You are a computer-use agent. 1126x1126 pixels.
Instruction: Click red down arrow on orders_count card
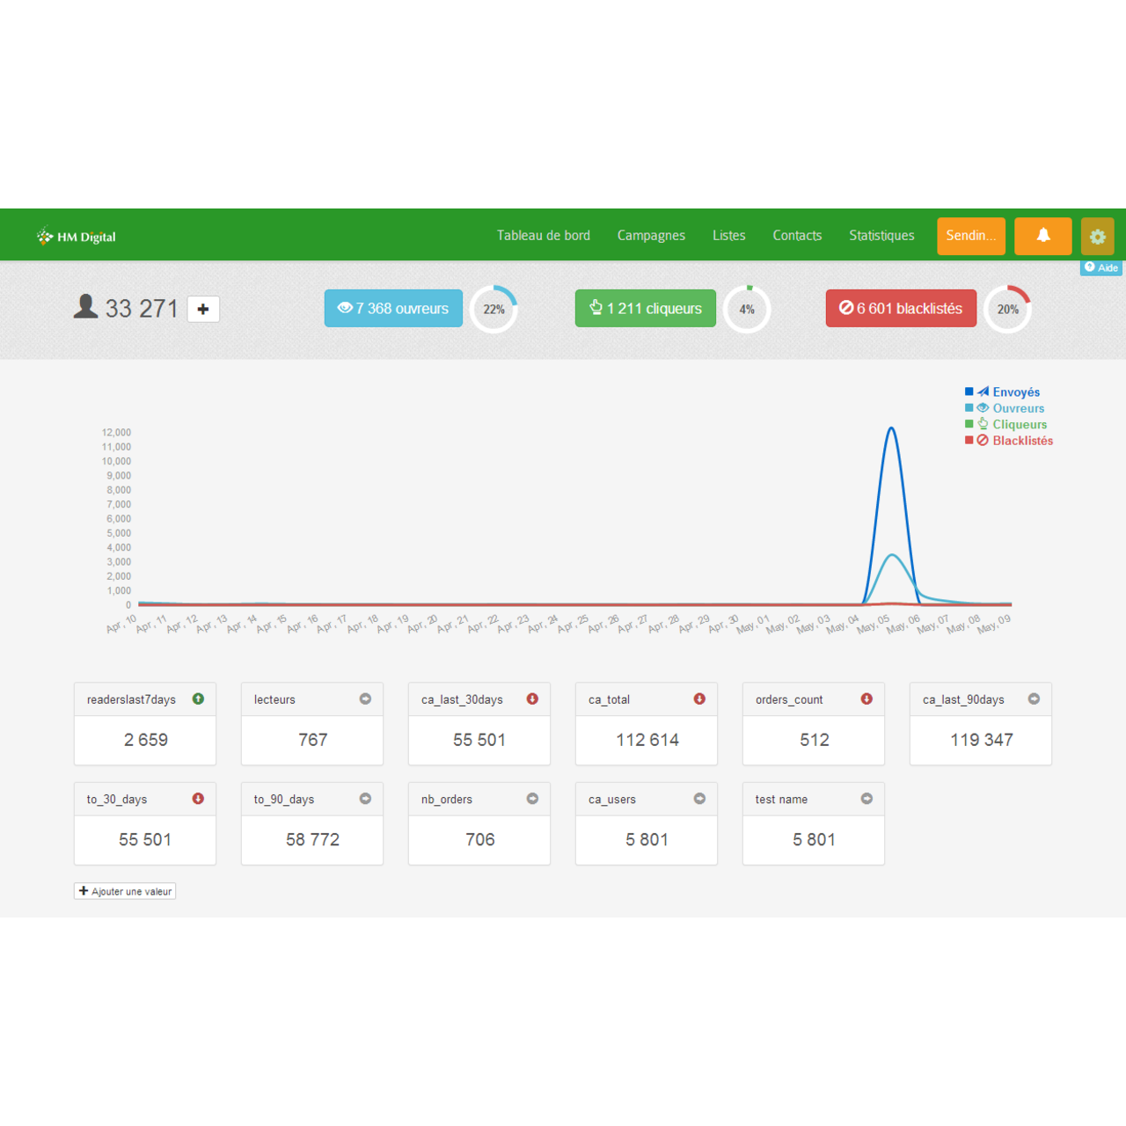[x=866, y=699]
